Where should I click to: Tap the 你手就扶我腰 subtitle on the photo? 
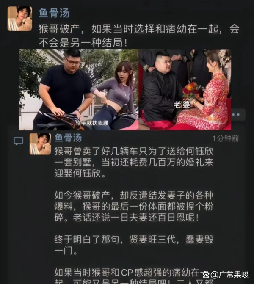click(92, 123)
